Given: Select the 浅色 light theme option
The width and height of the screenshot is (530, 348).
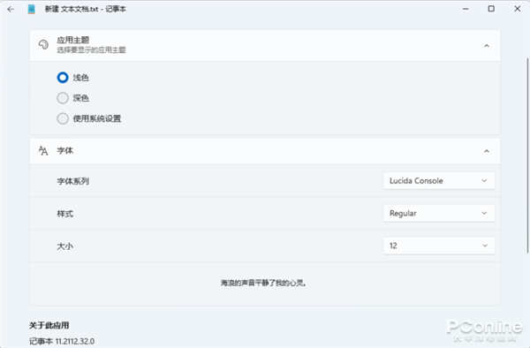Looking at the screenshot, I should (63, 78).
